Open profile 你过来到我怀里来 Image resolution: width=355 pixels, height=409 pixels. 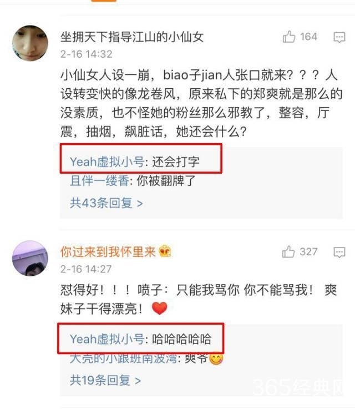(108, 252)
